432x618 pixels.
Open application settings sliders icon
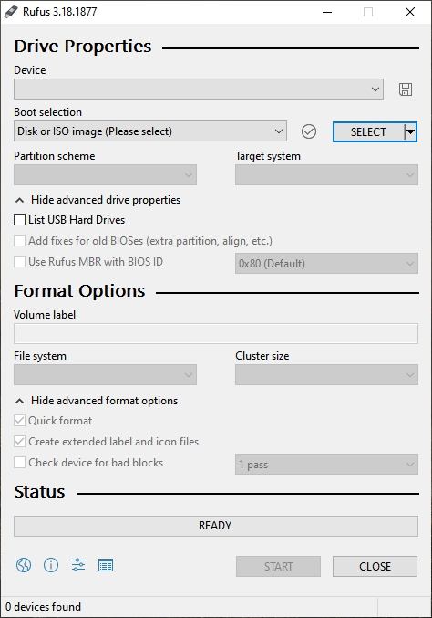click(78, 565)
